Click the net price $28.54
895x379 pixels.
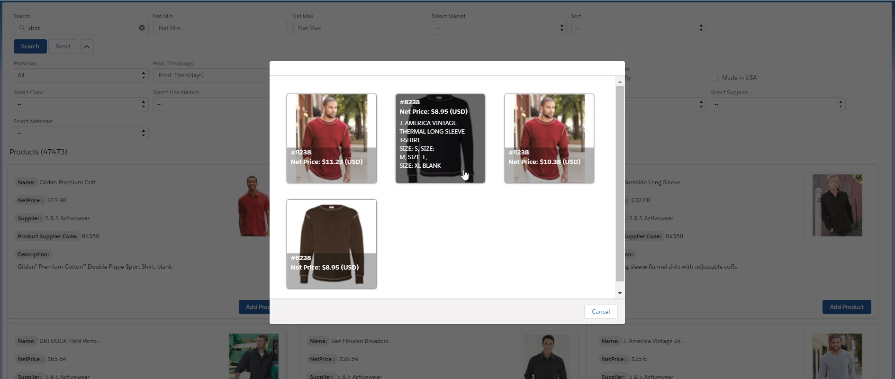[349, 359]
